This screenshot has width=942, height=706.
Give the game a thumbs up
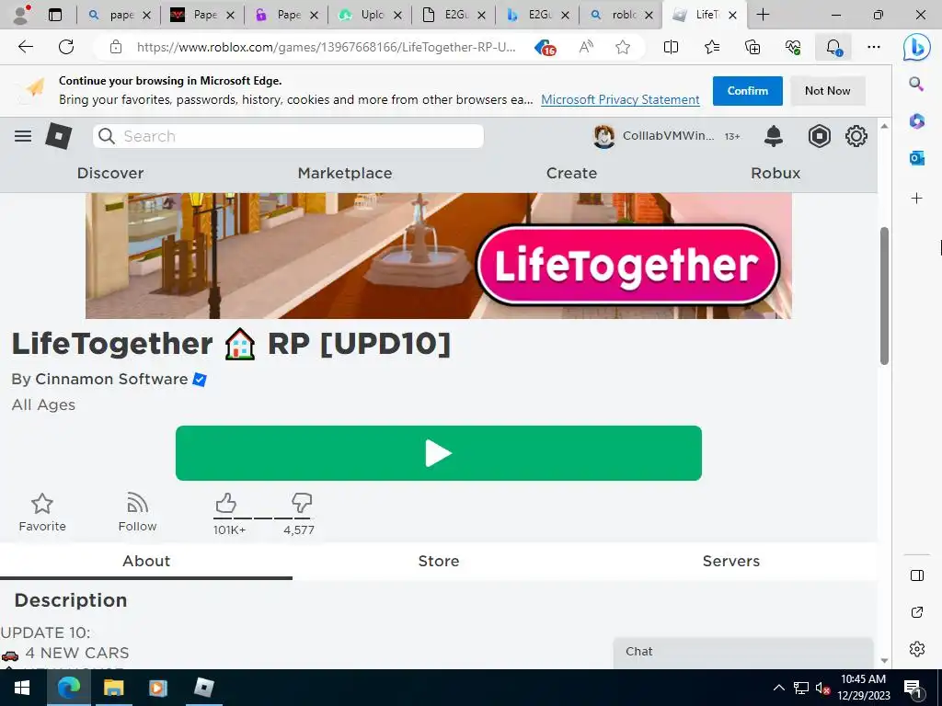point(226,504)
